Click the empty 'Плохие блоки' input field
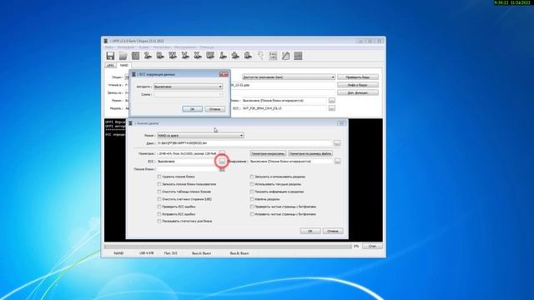 [x=187, y=169]
